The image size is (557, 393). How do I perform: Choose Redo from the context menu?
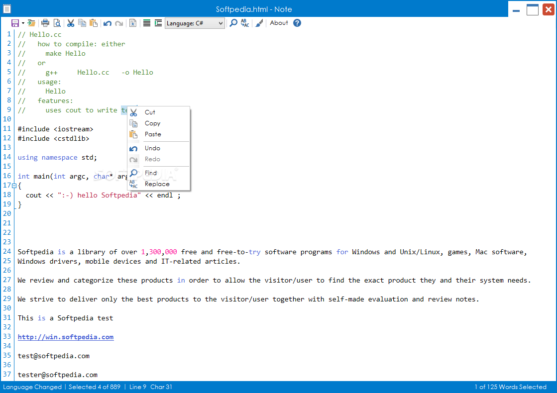click(159, 159)
